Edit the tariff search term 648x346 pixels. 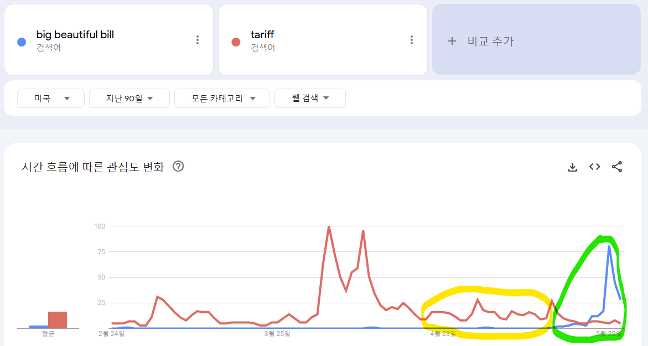(x=262, y=35)
